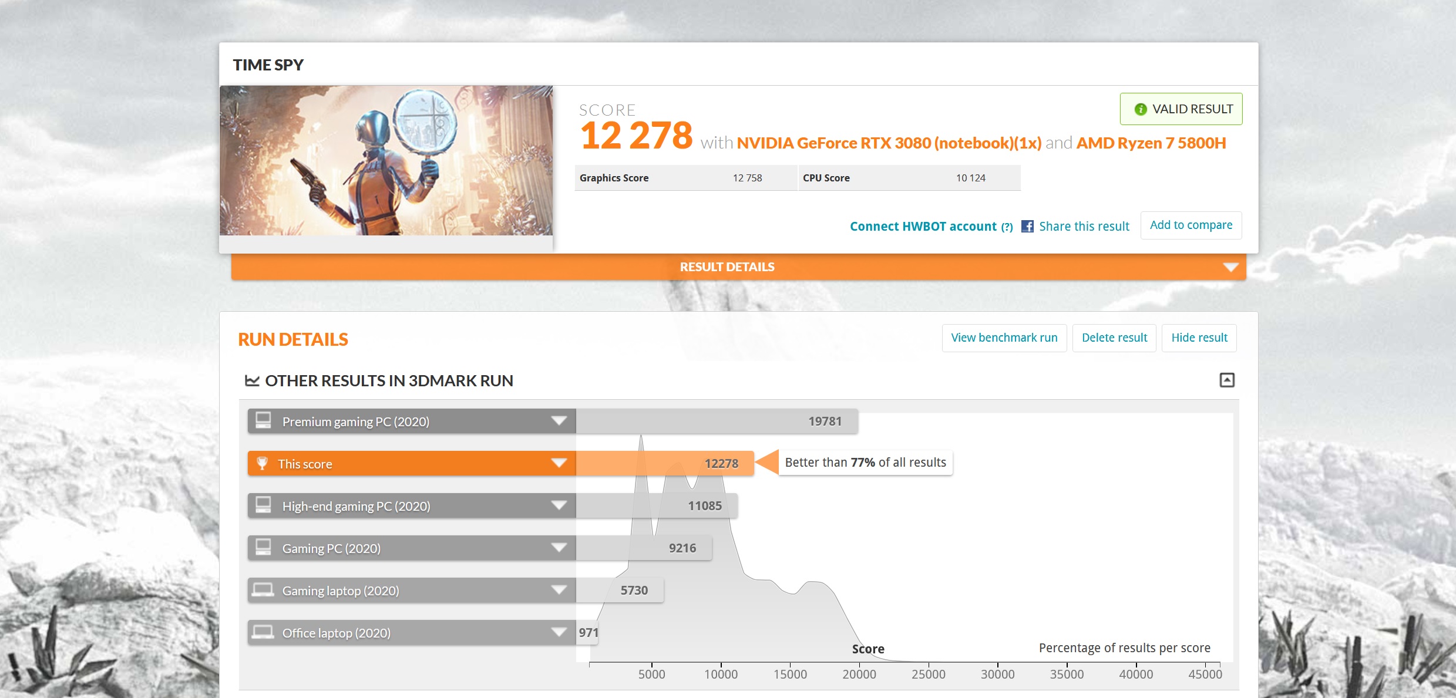Viewport: 1456px width, 698px height.
Task: Click the Delete result button
Action: pos(1114,338)
